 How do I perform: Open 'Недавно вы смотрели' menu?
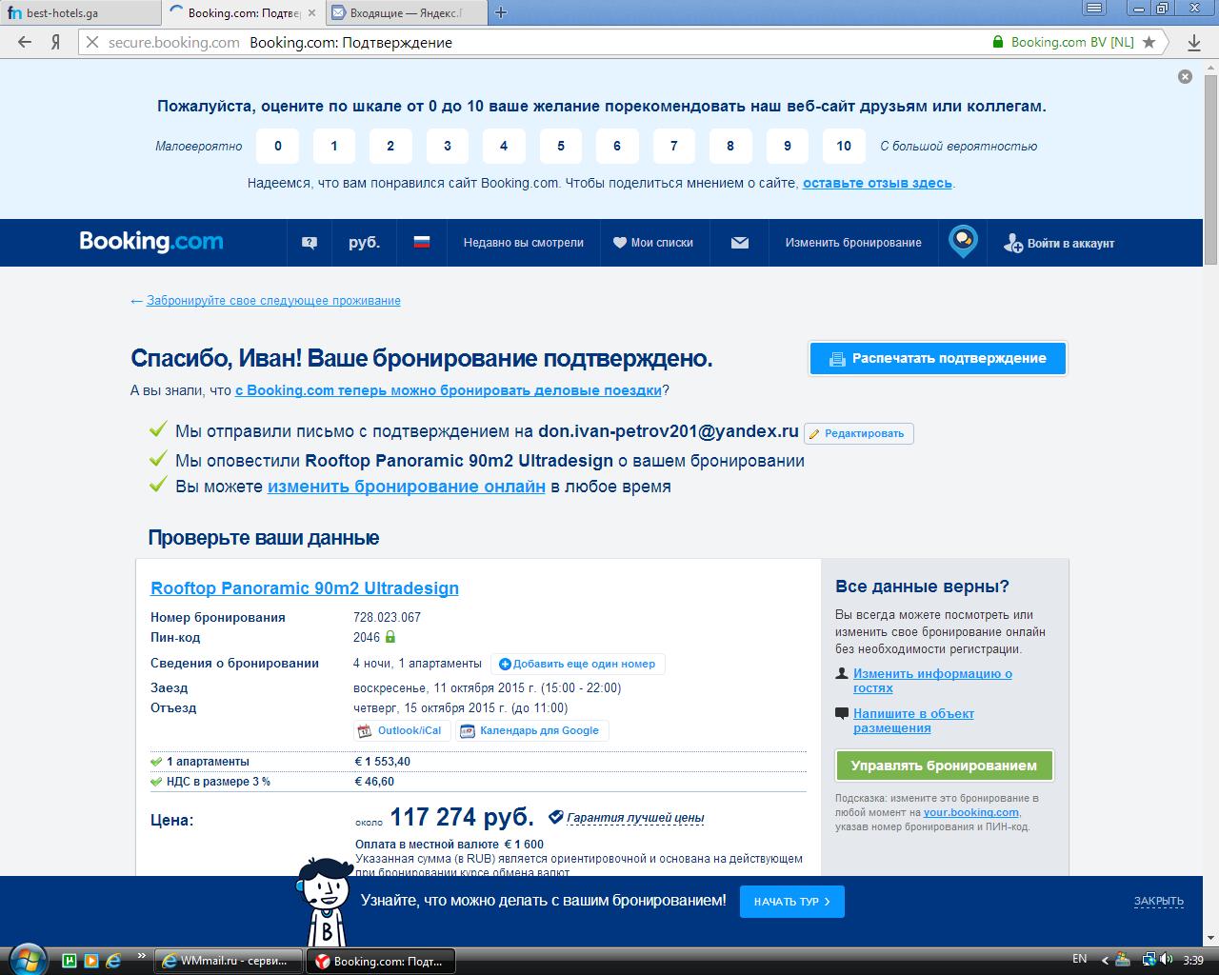(x=524, y=243)
